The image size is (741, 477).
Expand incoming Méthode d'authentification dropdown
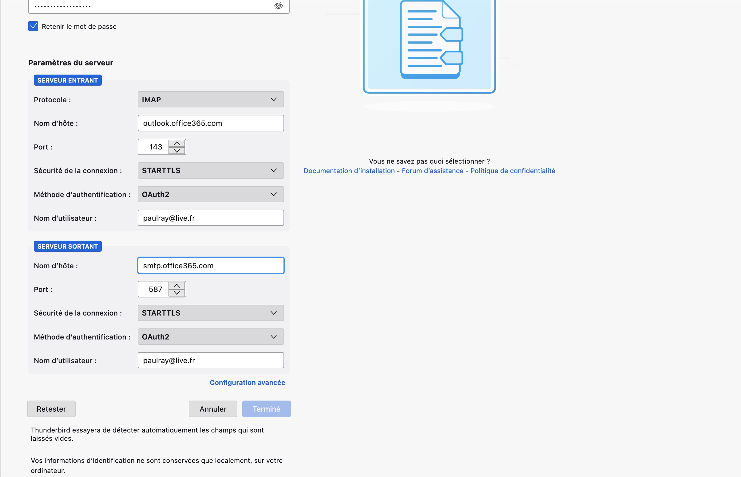click(x=211, y=194)
